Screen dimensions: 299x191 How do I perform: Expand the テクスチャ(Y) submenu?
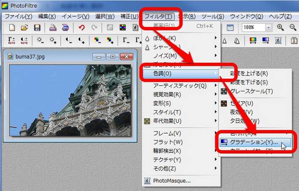pyautogui.click(x=181, y=160)
